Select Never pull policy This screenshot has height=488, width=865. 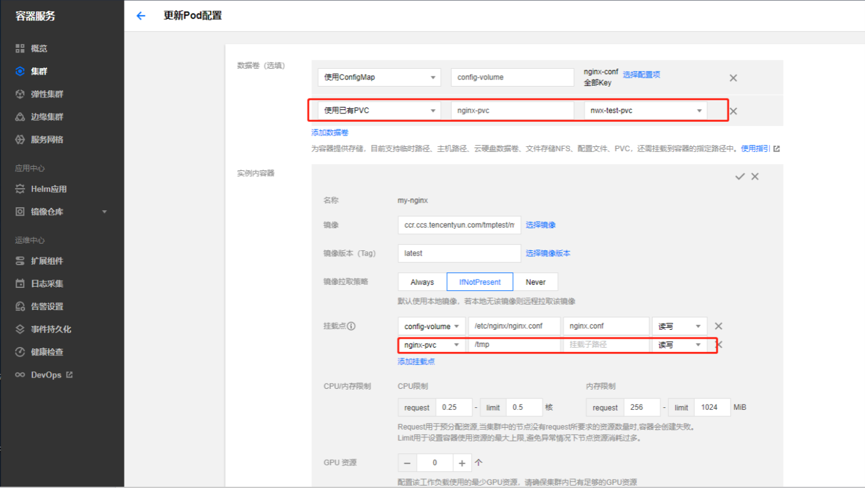(x=536, y=282)
